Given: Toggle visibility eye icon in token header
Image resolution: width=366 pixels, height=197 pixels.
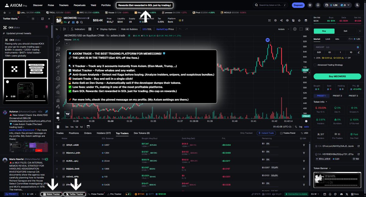Looking at the screenshot, I should 287,20.
